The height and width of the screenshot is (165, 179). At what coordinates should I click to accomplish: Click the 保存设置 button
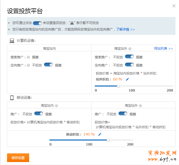pos(18,158)
